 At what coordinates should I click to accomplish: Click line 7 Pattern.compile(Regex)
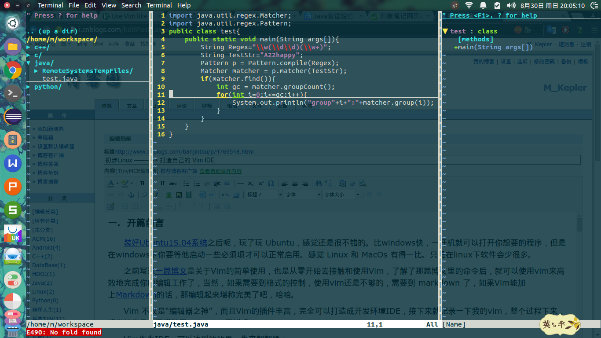[270, 63]
